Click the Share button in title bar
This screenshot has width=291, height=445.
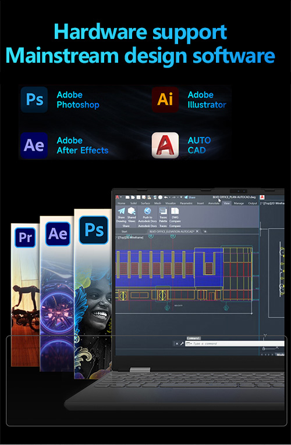click(x=190, y=197)
